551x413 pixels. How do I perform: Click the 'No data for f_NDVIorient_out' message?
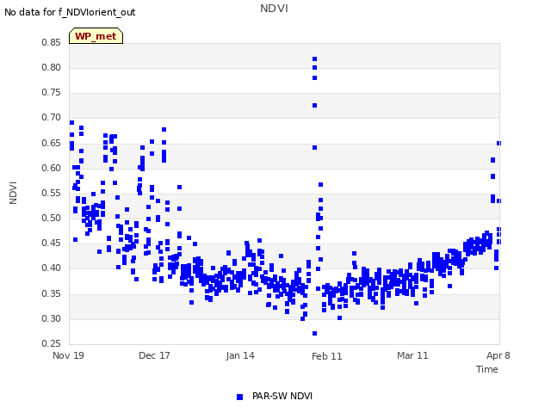pyautogui.click(x=70, y=12)
